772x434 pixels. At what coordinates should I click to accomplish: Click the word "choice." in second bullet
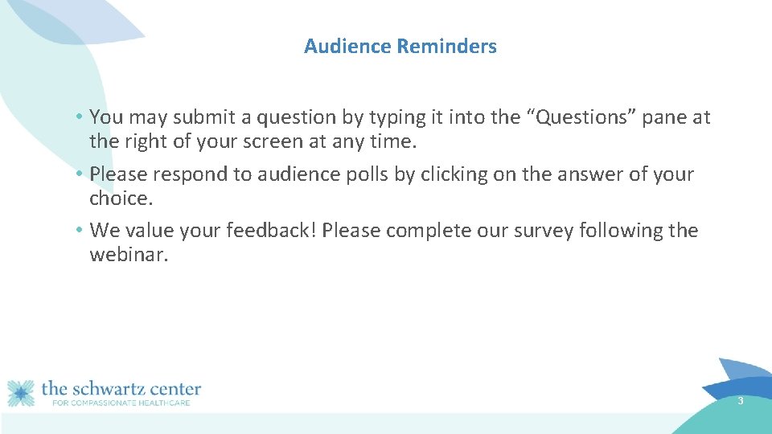tap(121, 199)
